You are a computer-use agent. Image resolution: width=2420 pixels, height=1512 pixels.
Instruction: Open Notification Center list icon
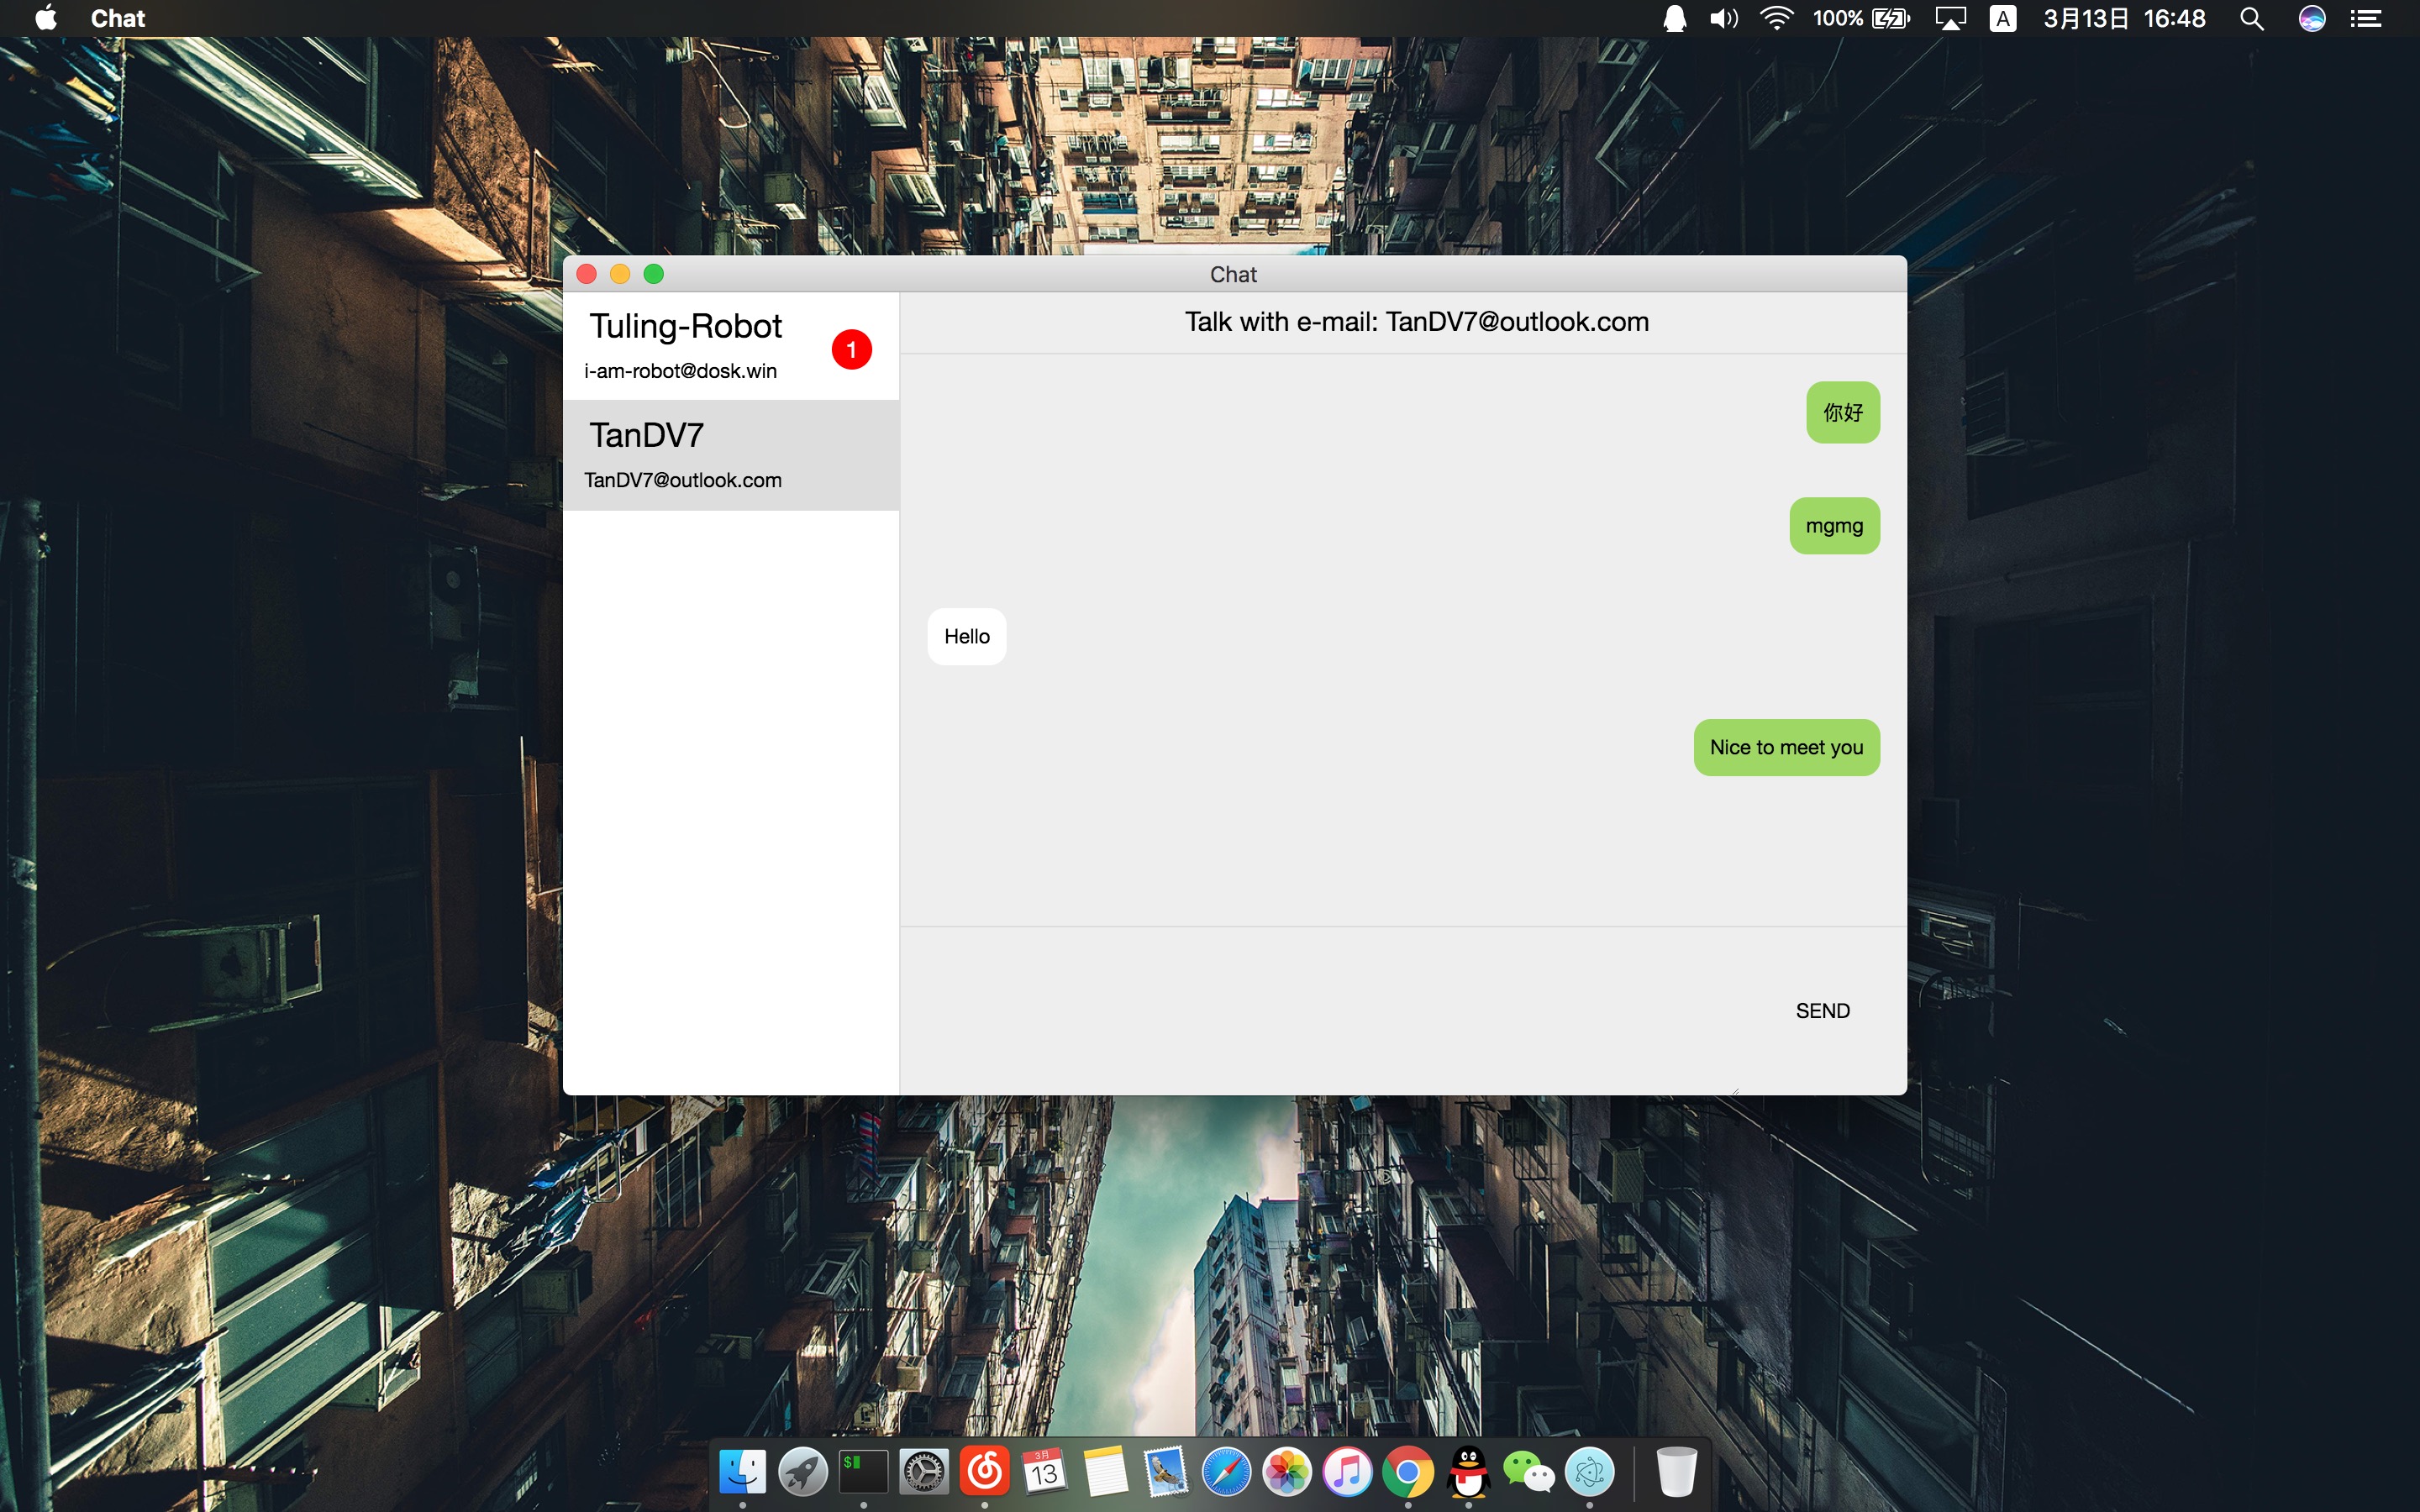pyautogui.click(x=2366, y=18)
